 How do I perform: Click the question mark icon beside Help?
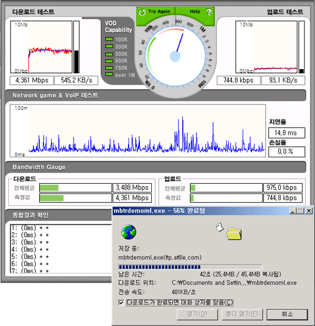pyautogui.click(x=209, y=12)
